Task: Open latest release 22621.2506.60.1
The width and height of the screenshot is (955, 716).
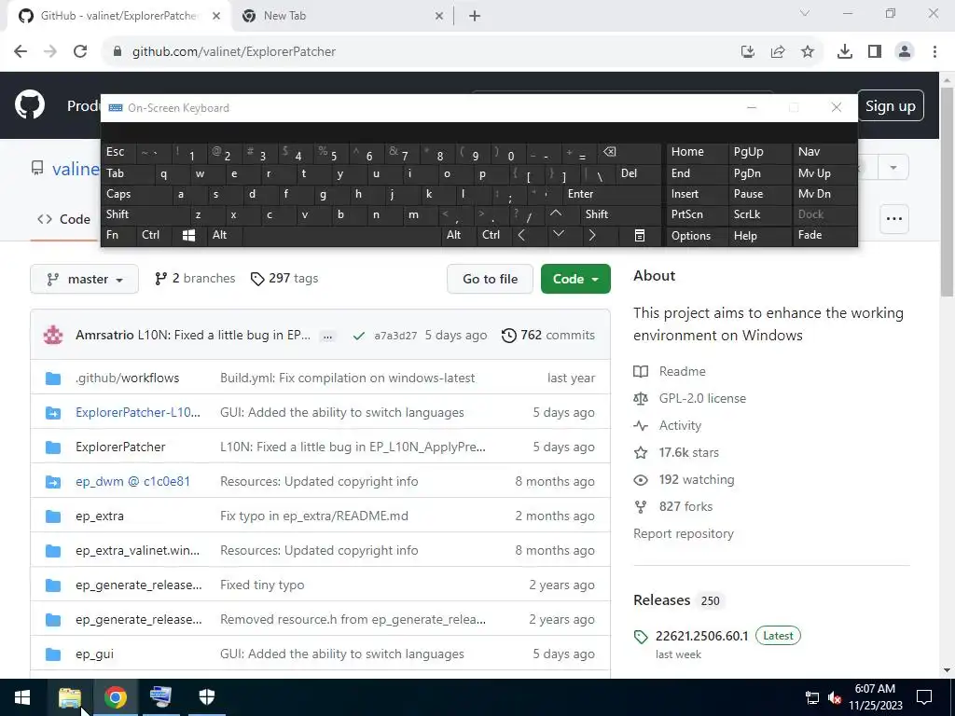Action: [x=701, y=636]
